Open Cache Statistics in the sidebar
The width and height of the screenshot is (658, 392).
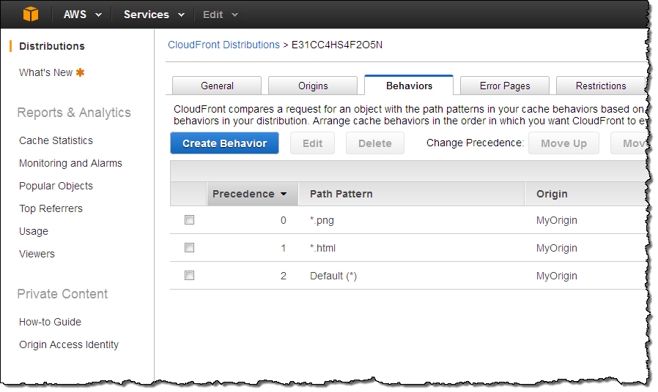(56, 140)
